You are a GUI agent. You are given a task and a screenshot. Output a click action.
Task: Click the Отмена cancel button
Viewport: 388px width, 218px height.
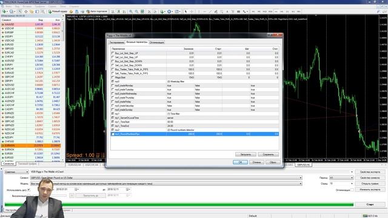256,162
